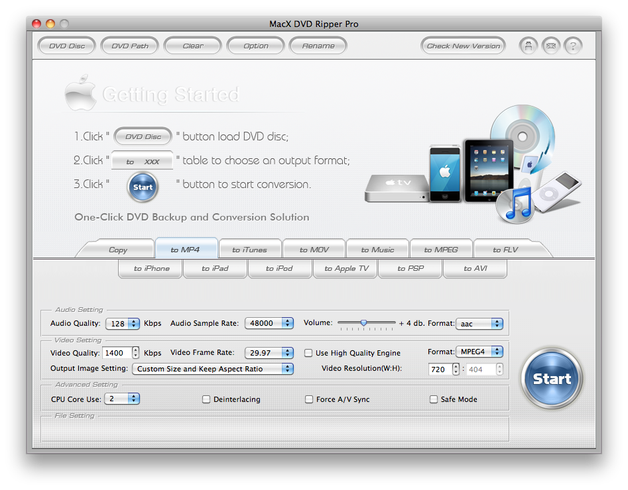Enable the Safe Mode checkbox
Viewport: 628px width, 490px height.
tap(433, 399)
